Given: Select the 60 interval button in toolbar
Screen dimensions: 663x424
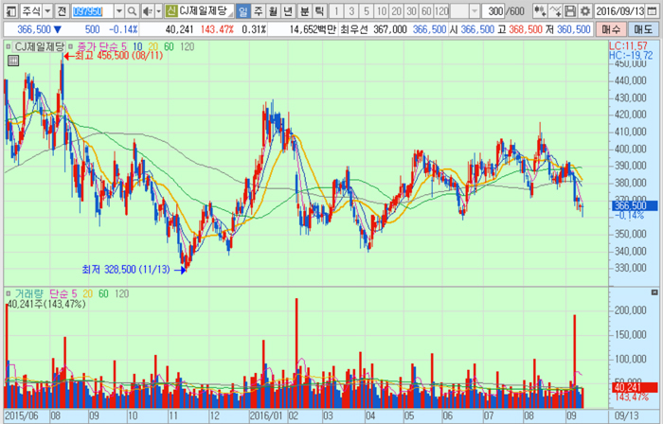Looking at the screenshot, I should pos(426,11).
